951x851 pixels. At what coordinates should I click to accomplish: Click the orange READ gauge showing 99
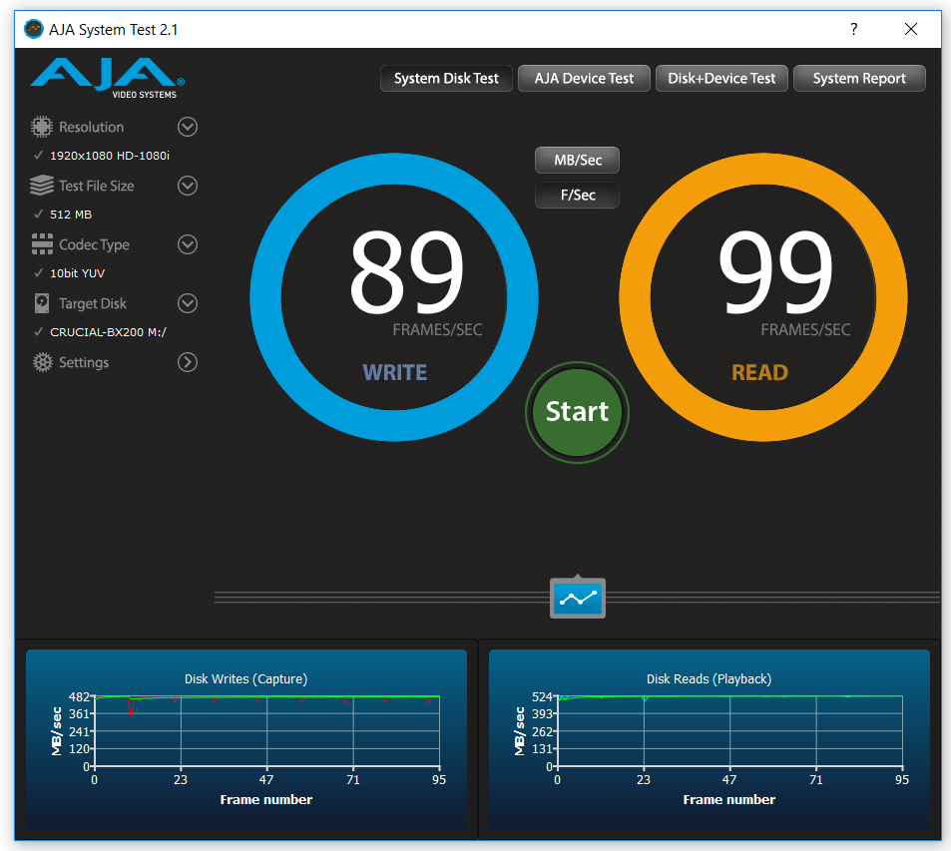(763, 297)
